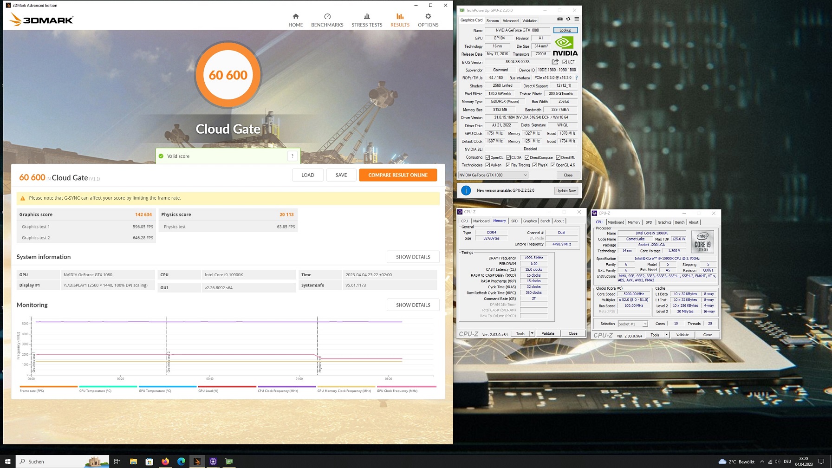Click the CPU Temperature legend color bar

coord(108,386)
